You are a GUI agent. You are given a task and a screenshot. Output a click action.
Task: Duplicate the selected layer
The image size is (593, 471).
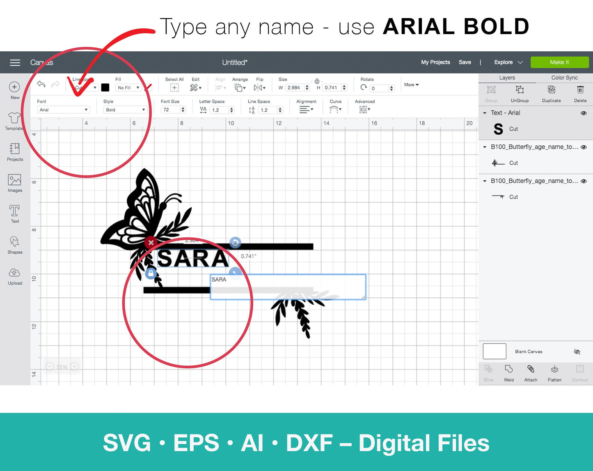click(x=551, y=93)
